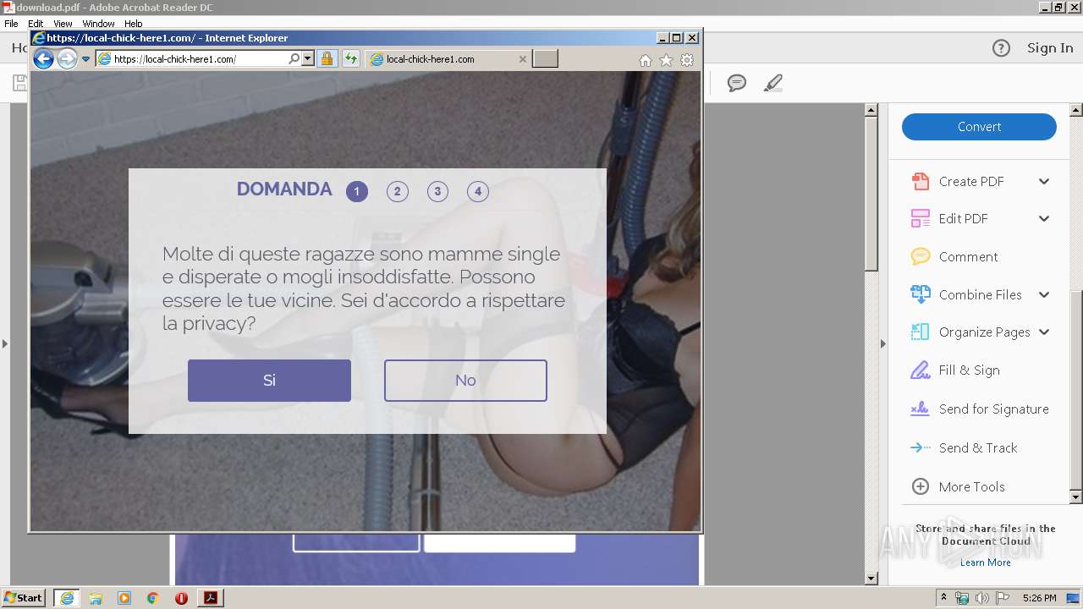This screenshot has height=609, width=1083.
Task: Open Opera from the taskbar
Action: coord(181,598)
